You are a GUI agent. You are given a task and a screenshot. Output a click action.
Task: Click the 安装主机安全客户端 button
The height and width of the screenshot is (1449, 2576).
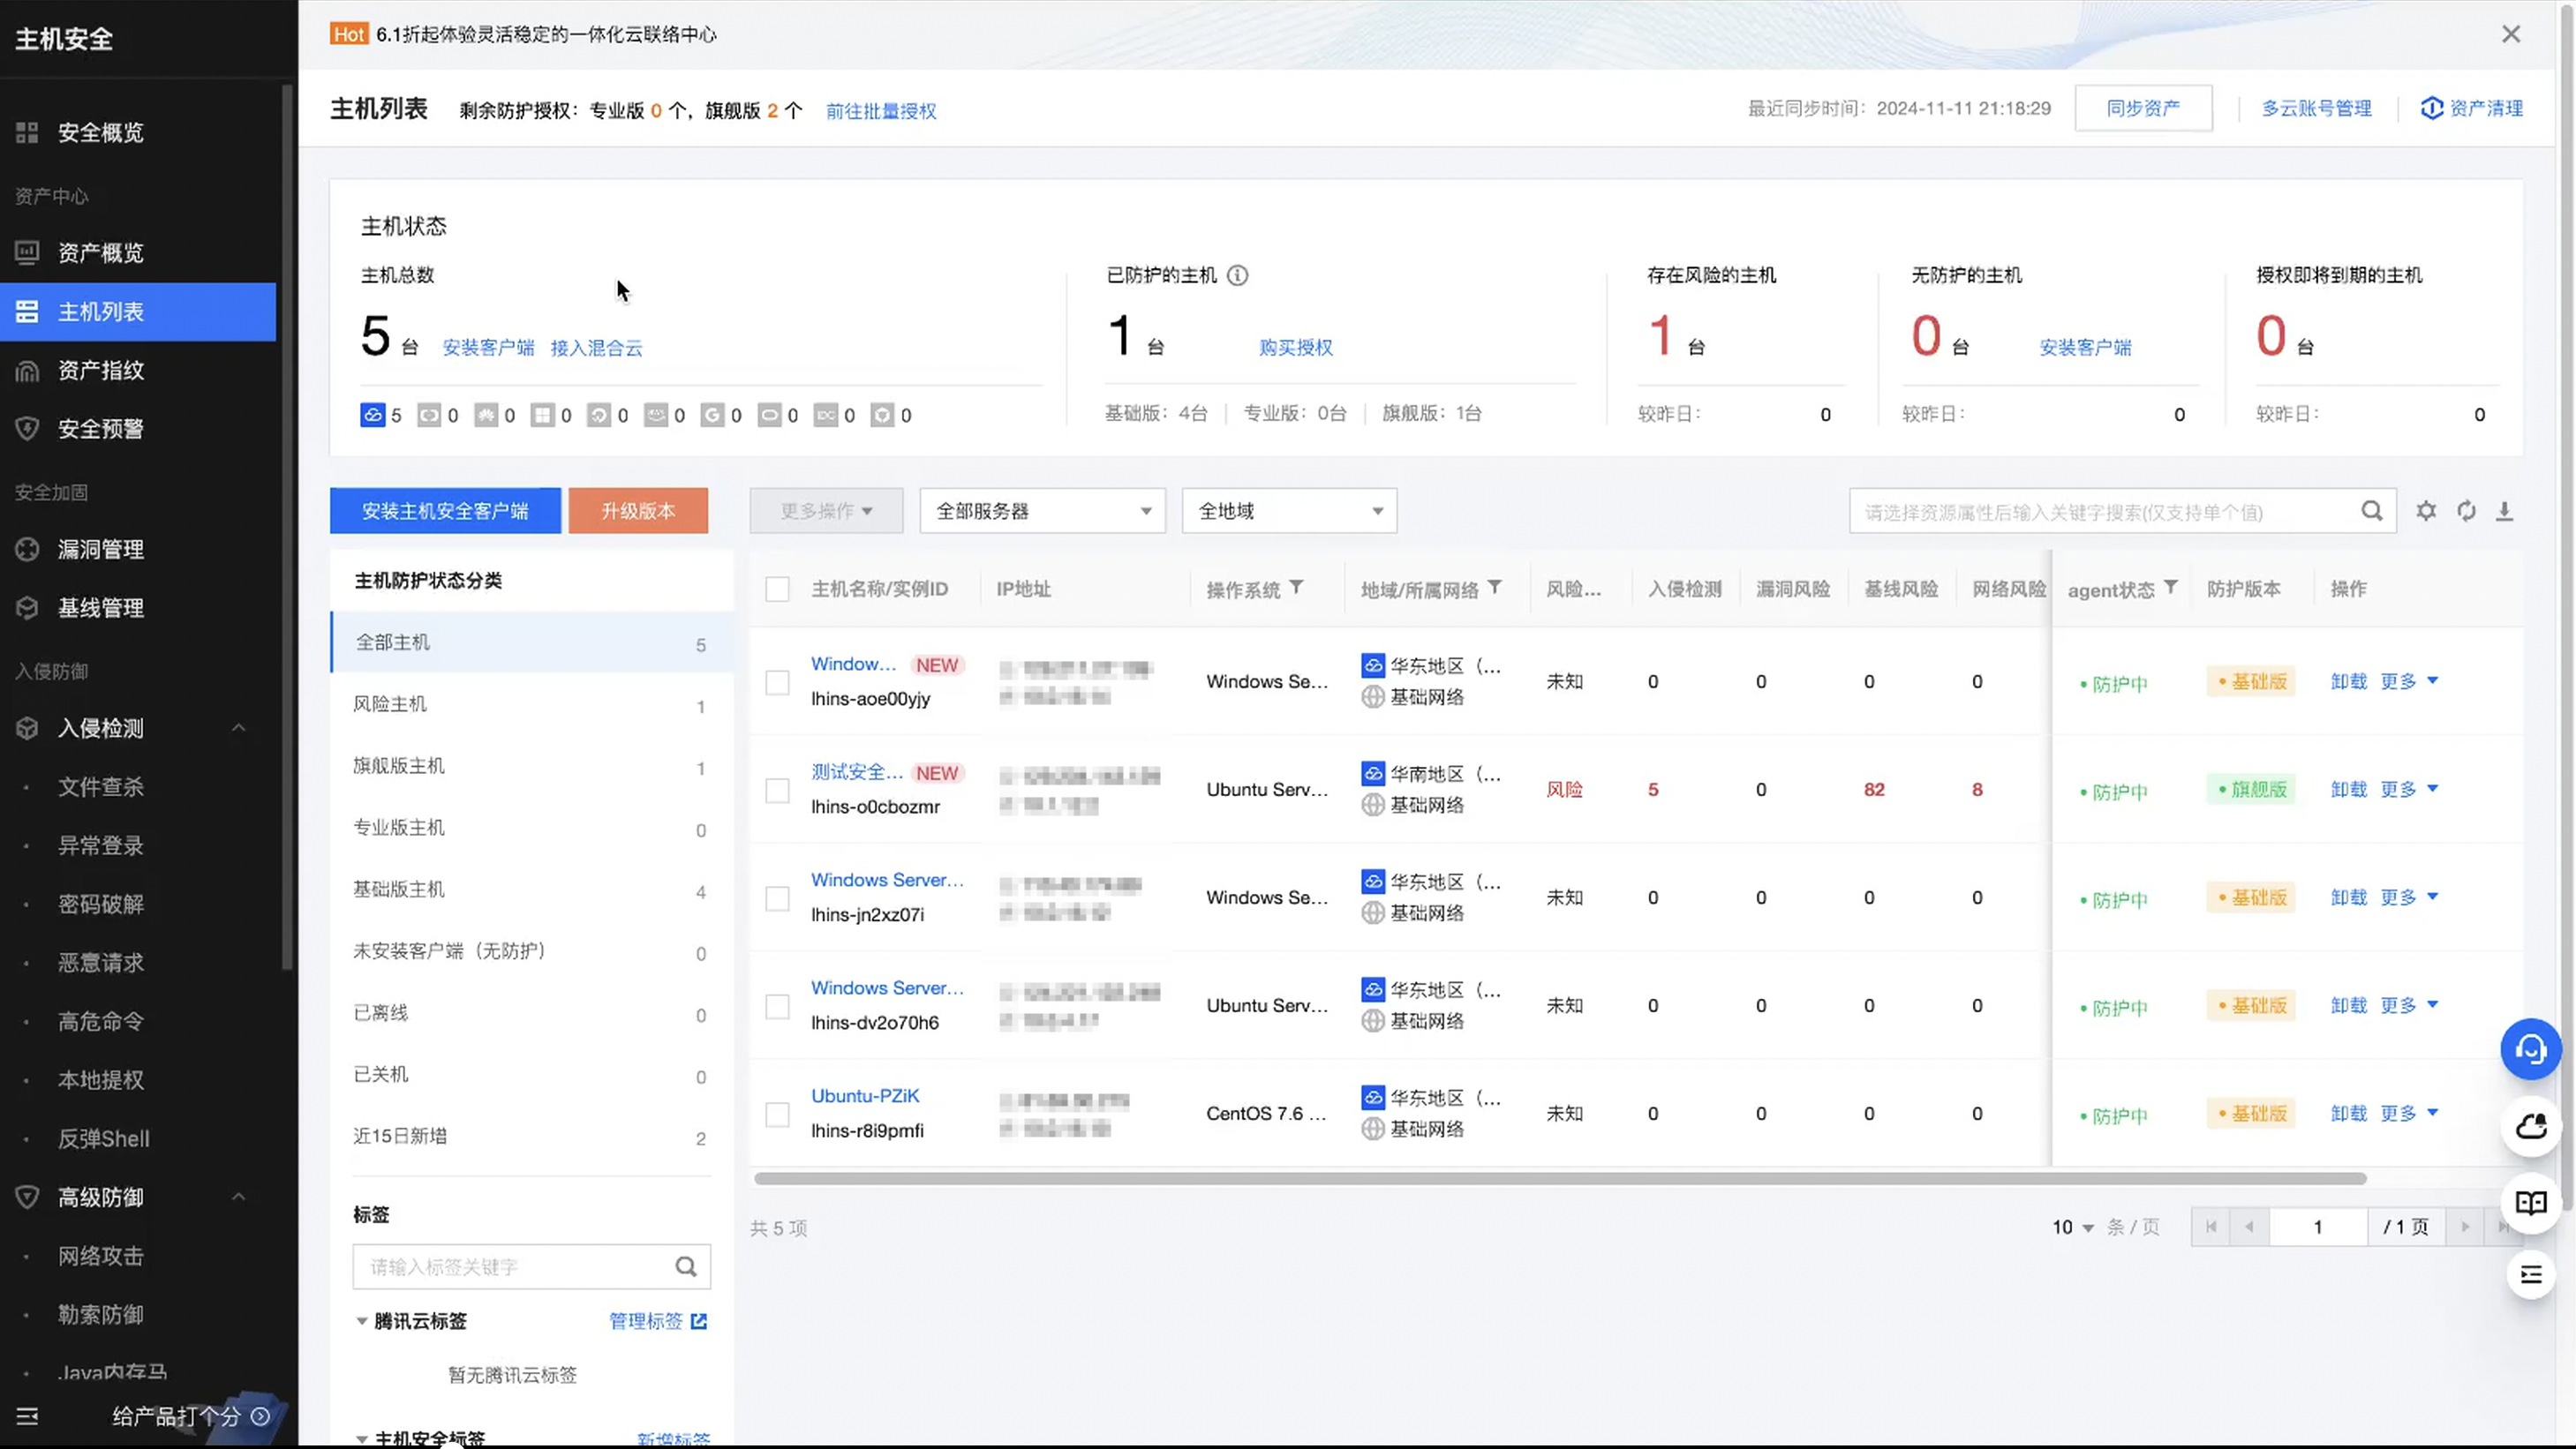tap(445, 511)
